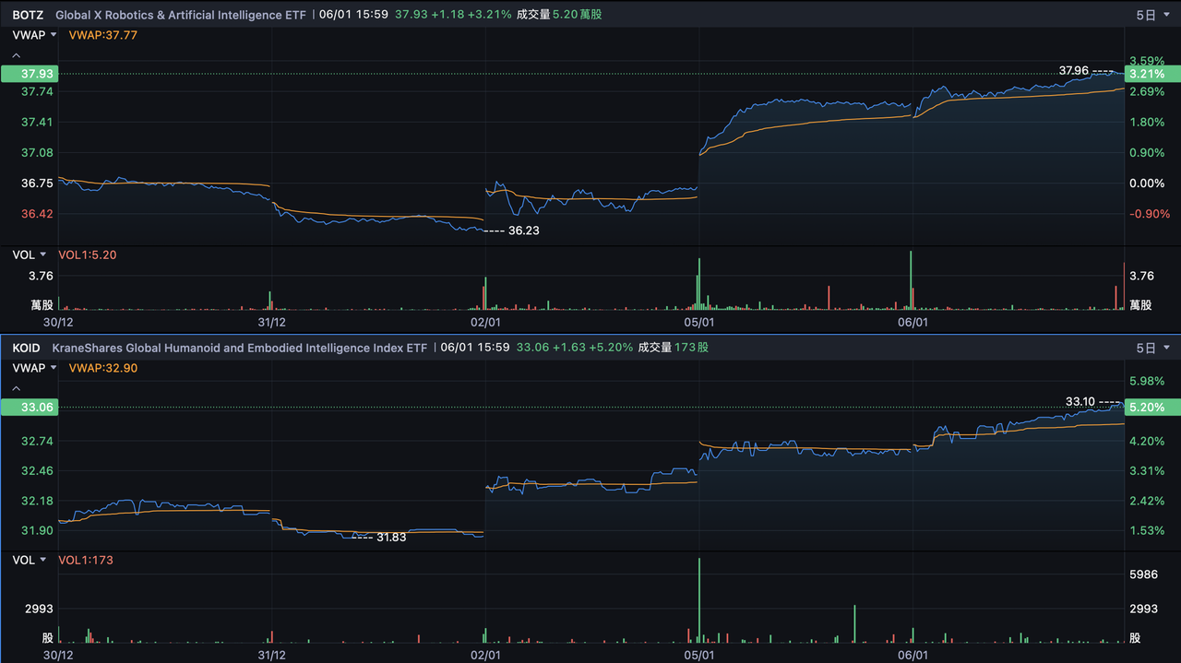Click the 32.74 price axis label

(x=37, y=441)
